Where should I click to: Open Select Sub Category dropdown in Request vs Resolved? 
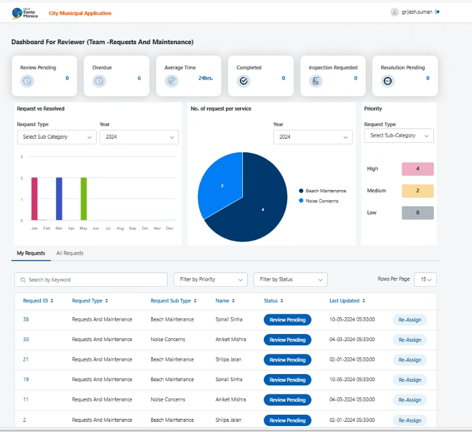coord(56,137)
